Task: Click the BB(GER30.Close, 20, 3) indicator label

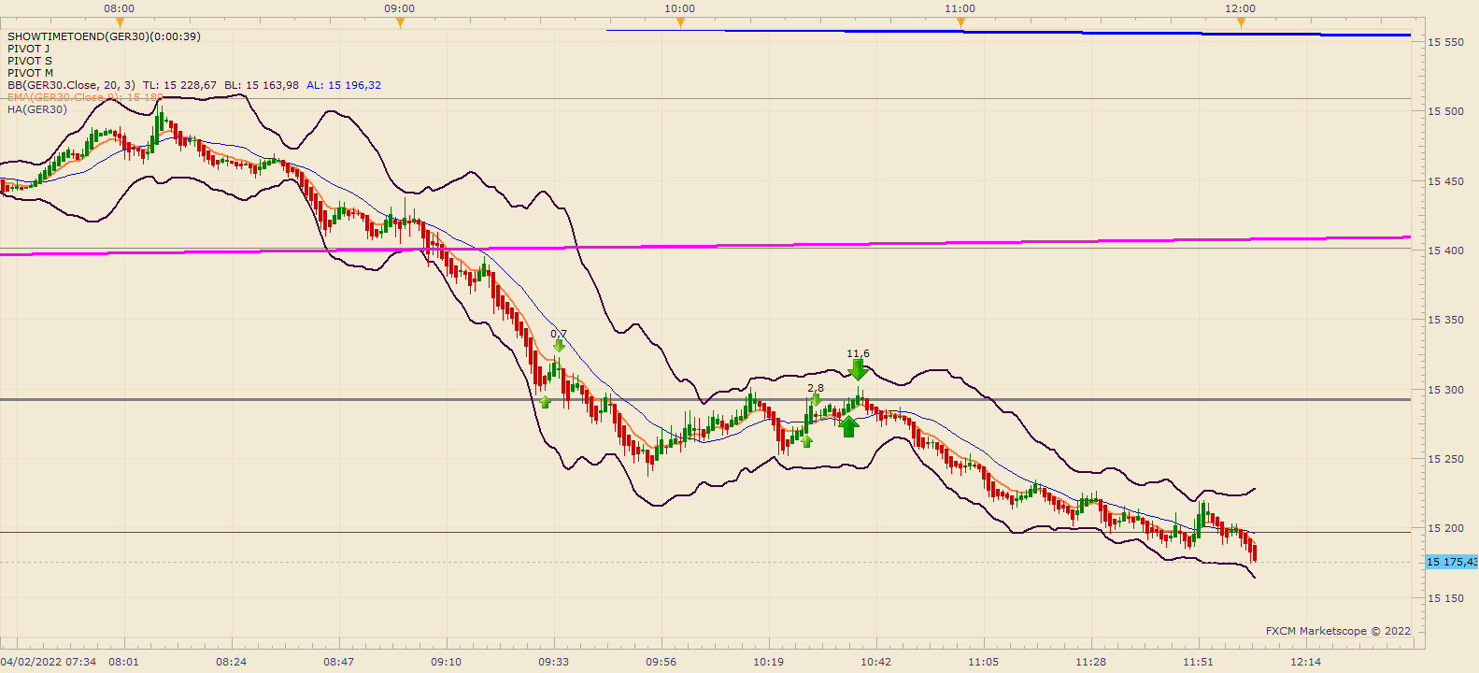Action: click(71, 85)
